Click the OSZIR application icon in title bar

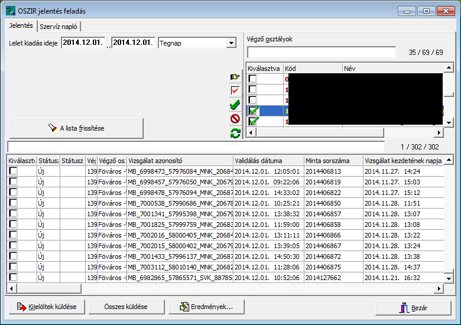pyautogui.click(x=11, y=11)
